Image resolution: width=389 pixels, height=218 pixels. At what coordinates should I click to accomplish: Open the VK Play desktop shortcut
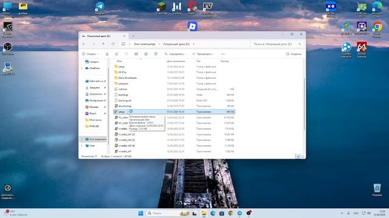click(x=331, y=10)
